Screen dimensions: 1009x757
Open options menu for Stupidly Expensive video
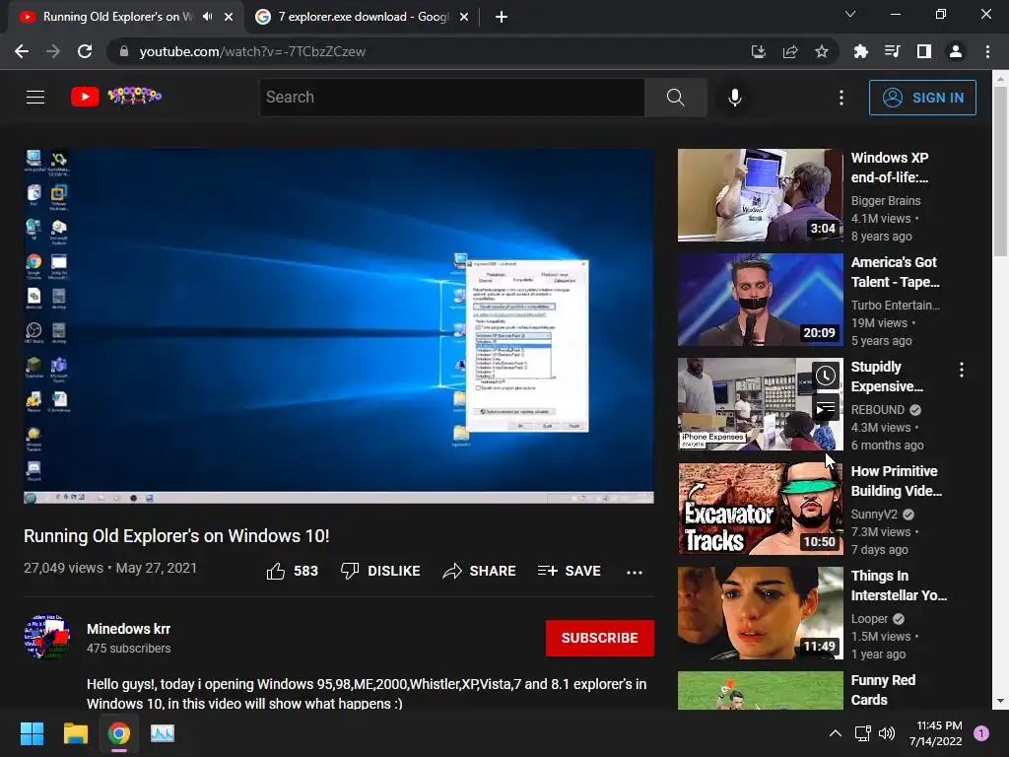tap(962, 370)
